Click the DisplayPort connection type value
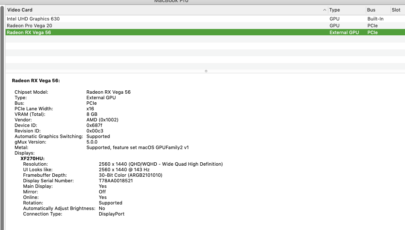This screenshot has width=405, height=230. pyautogui.click(x=112, y=214)
